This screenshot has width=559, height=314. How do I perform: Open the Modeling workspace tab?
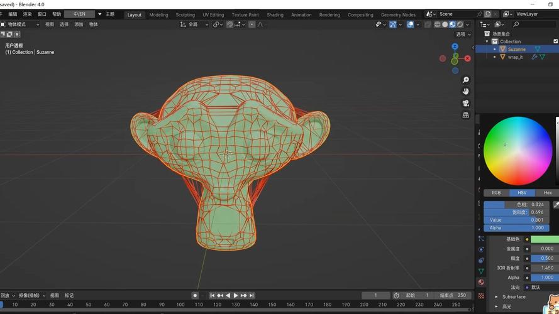click(158, 14)
